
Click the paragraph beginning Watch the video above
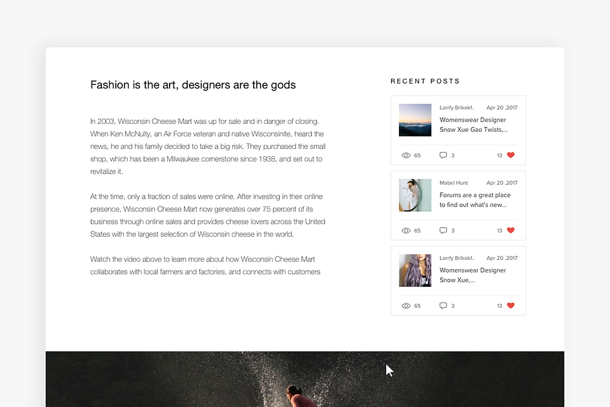tap(206, 265)
